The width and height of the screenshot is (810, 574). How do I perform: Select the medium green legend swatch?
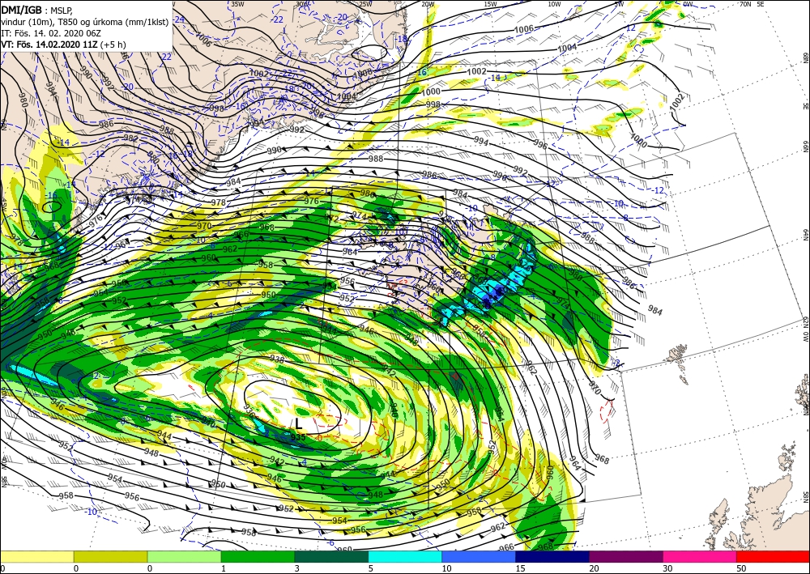[258, 556]
